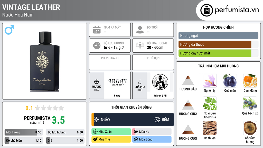Image resolution: width=263 pixels, height=148 pixels.
Task: Click the Độ lưu hương 0.00 rating bar
Action: pos(65,132)
